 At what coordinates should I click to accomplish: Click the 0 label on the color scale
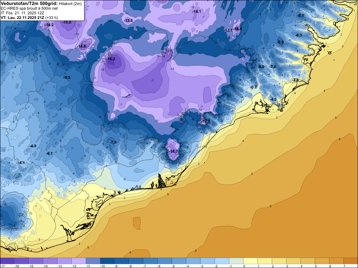click(x=243, y=266)
